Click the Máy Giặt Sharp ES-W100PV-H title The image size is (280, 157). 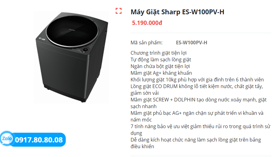177,12
